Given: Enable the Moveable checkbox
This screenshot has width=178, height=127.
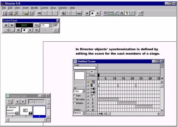Looking at the screenshot, I should pos(74,99).
